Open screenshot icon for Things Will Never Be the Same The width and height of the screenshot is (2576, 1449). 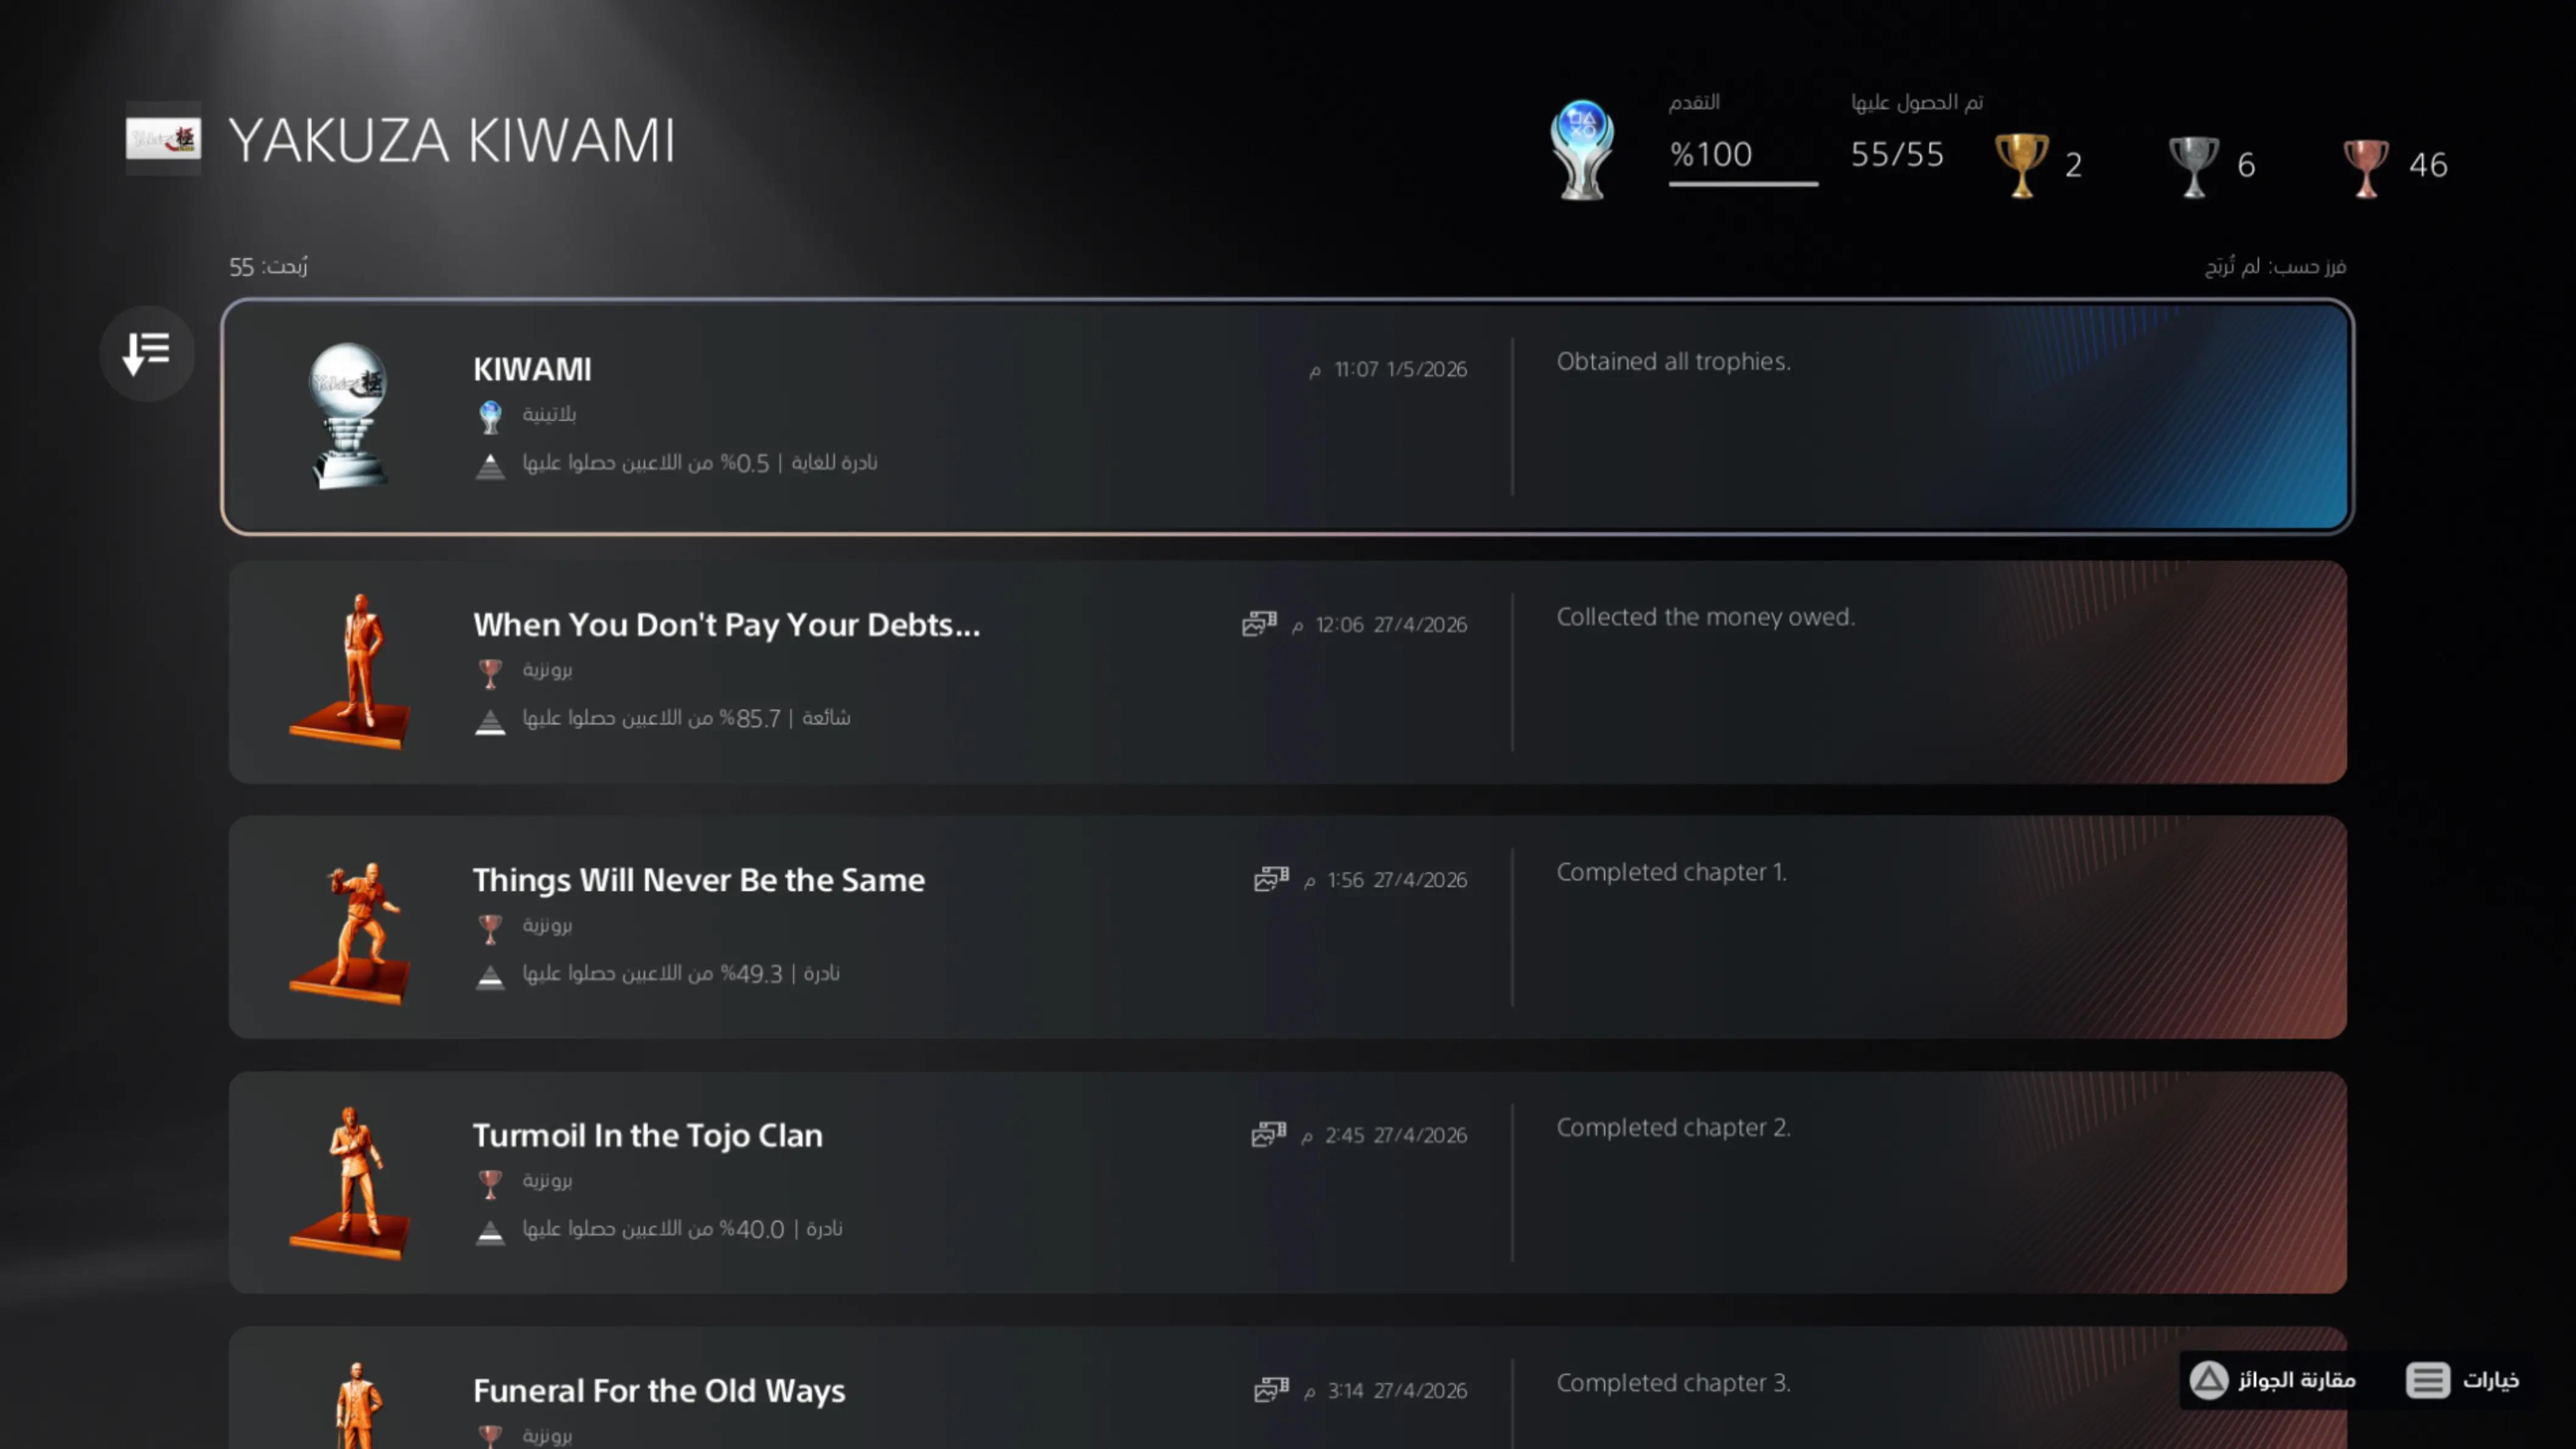(1271, 879)
